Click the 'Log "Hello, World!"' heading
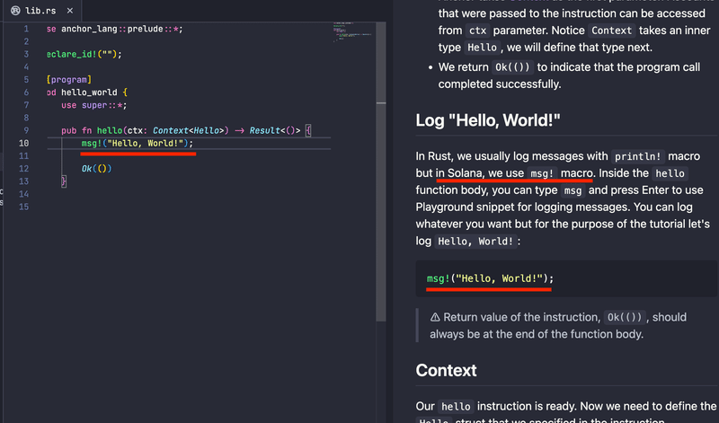The image size is (719, 423). pos(488,120)
